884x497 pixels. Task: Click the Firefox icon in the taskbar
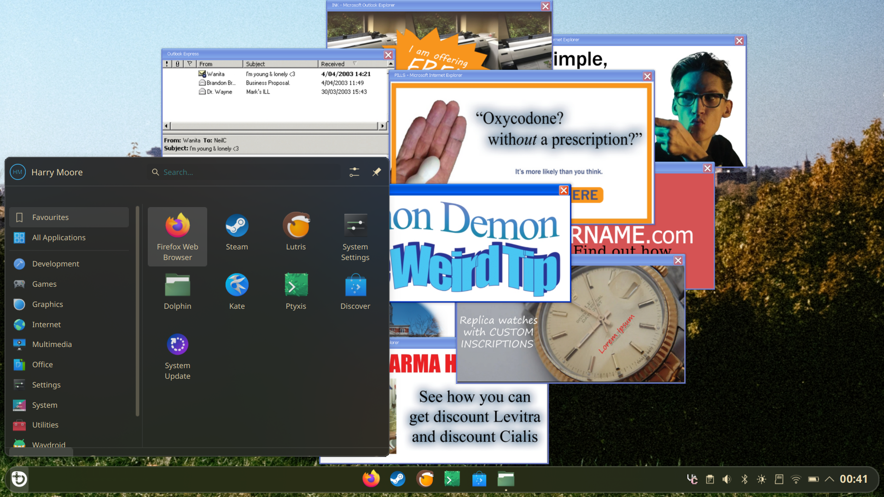coord(371,479)
